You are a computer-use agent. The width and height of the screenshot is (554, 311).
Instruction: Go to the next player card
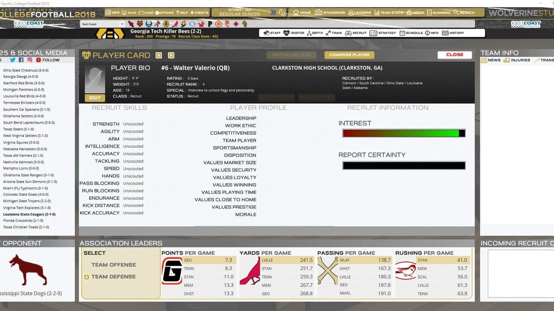click(x=171, y=55)
